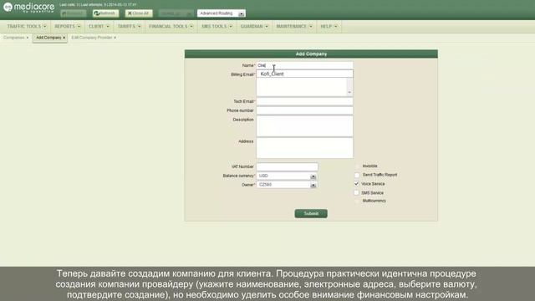Click the mediacore logo
This screenshot has width=535, height=301.
pyautogui.click(x=28, y=8)
